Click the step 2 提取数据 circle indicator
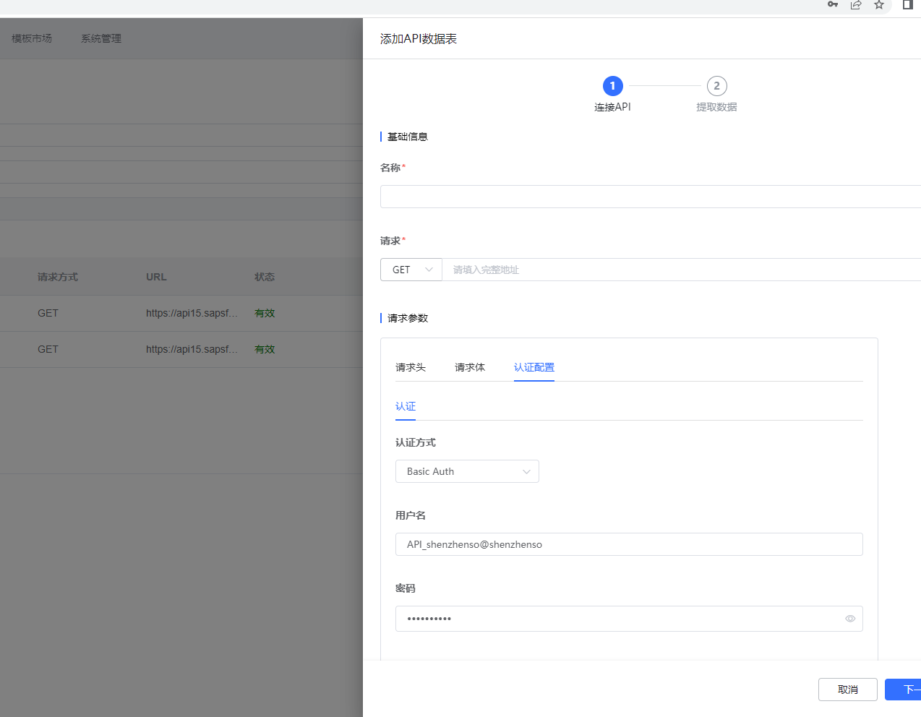The width and height of the screenshot is (921, 717). (716, 85)
